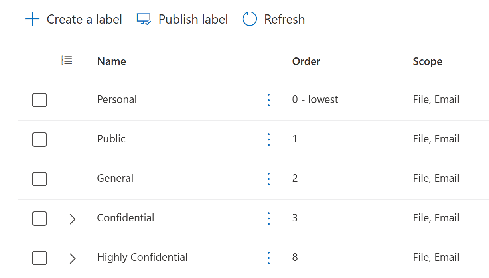489x278 pixels.
Task: Expand the Highly Confidential label row
Action: 72,258
